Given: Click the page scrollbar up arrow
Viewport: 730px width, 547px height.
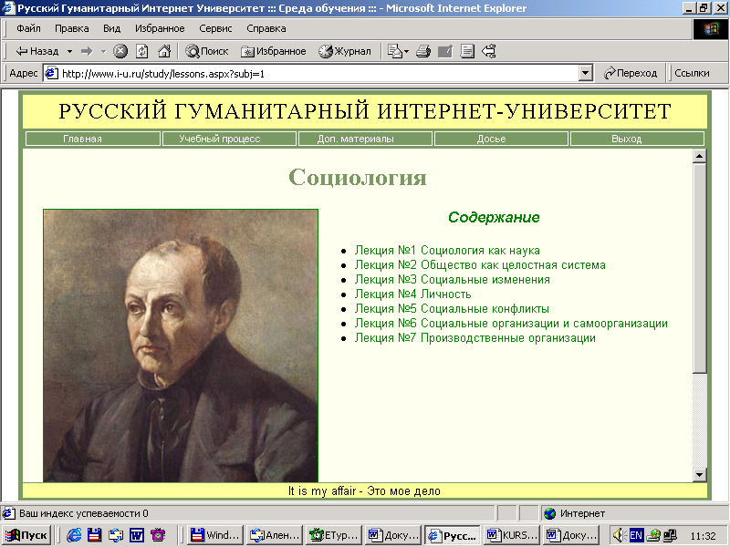Looking at the screenshot, I should click(x=699, y=156).
